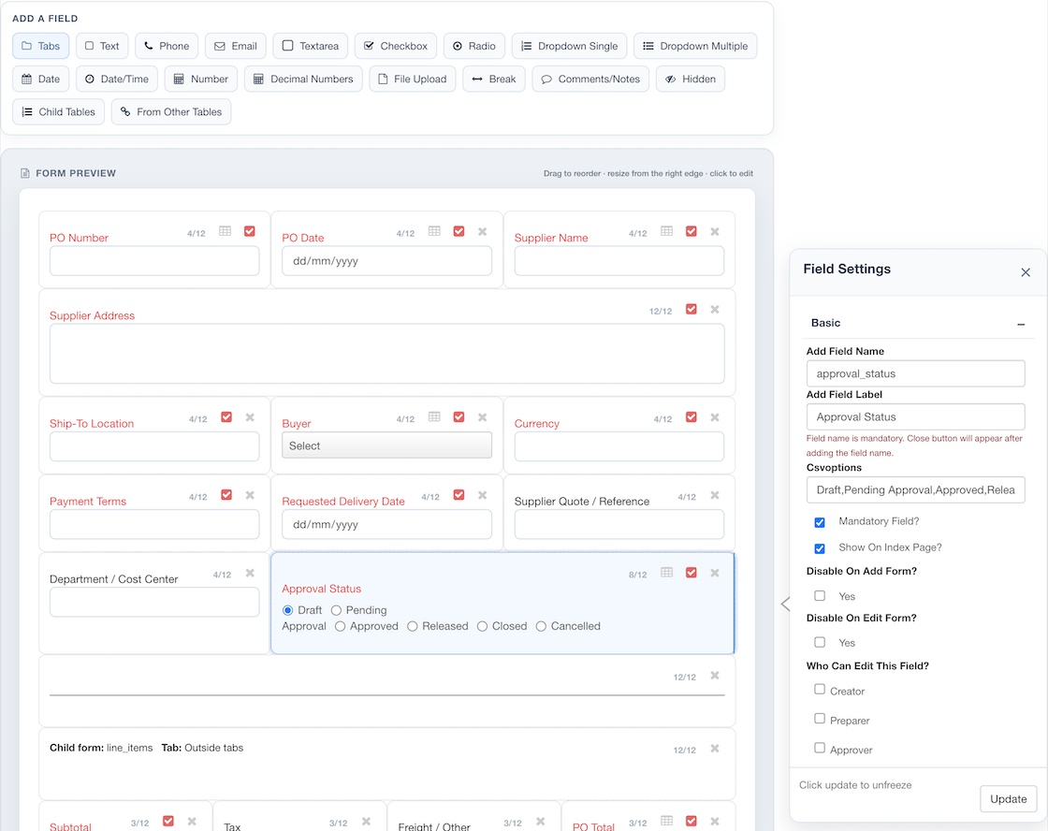Check Yes under Disable On Add Form?
The image size is (1048, 831).
click(x=820, y=596)
